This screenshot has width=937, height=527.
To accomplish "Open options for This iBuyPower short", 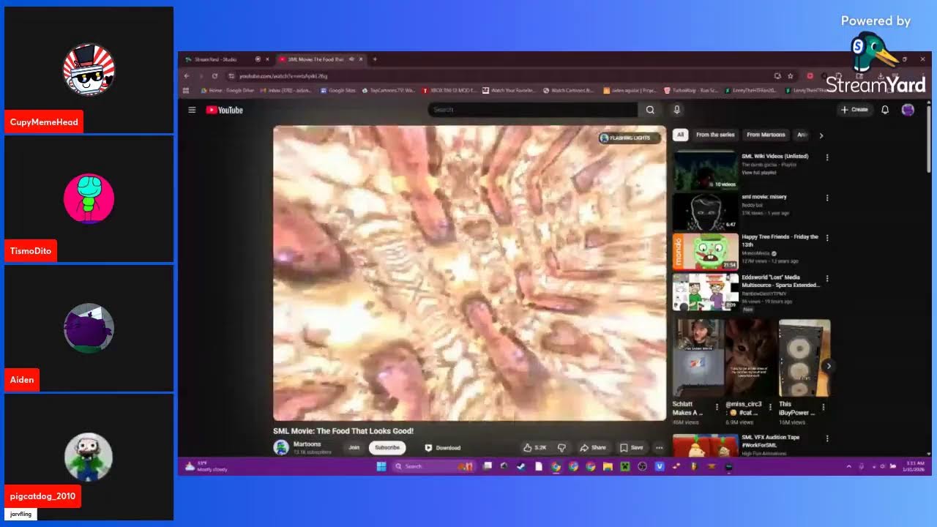I will point(823,407).
